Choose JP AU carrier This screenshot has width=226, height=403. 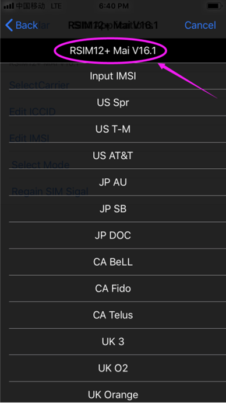pyautogui.click(x=113, y=182)
